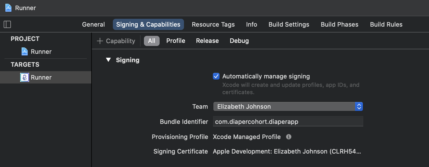This screenshot has width=429, height=167.
Task: Click the Capability button label
Action: click(x=120, y=41)
